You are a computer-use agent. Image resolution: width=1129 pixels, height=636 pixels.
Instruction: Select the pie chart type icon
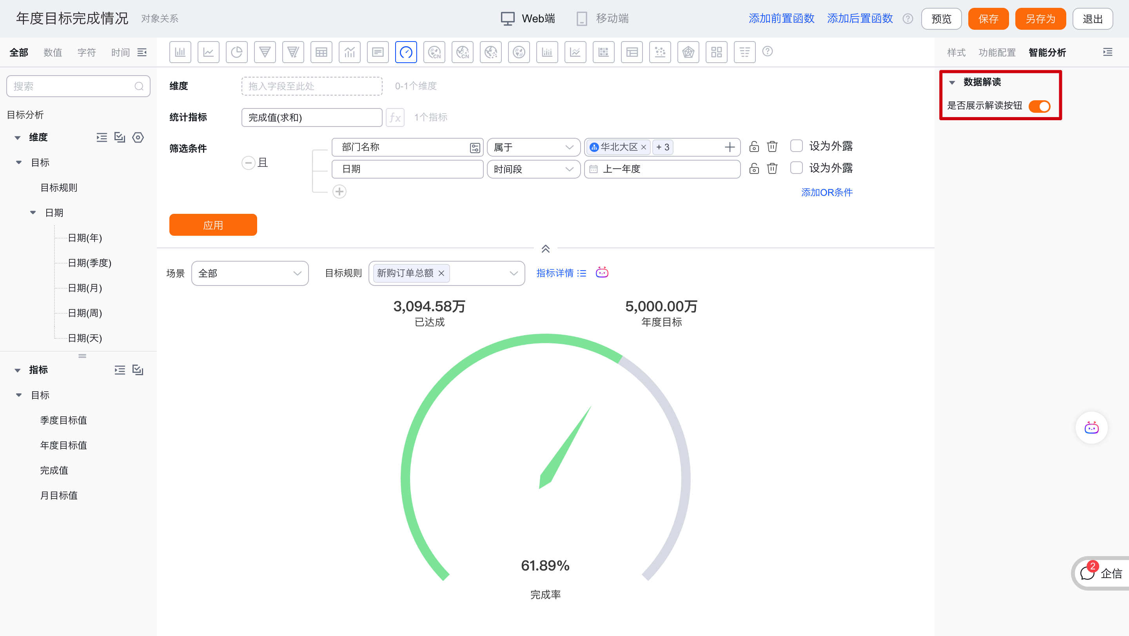(x=236, y=52)
